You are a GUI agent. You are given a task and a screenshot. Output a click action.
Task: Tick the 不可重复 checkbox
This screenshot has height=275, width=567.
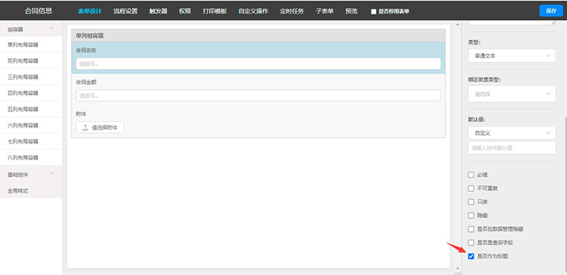pos(471,189)
